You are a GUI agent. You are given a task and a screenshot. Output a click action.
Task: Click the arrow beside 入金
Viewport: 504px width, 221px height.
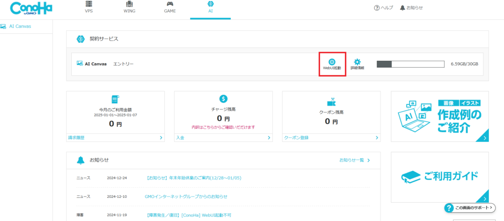[x=269, y=138]
